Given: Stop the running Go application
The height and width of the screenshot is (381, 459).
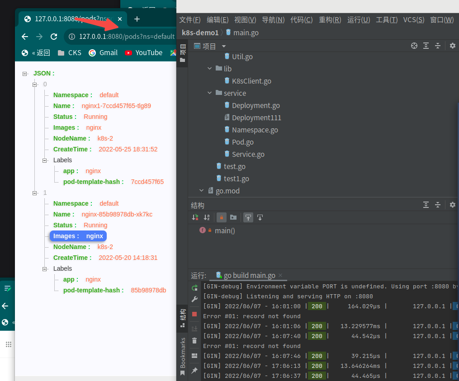Looking at the screenshot, I should (195, 314).
